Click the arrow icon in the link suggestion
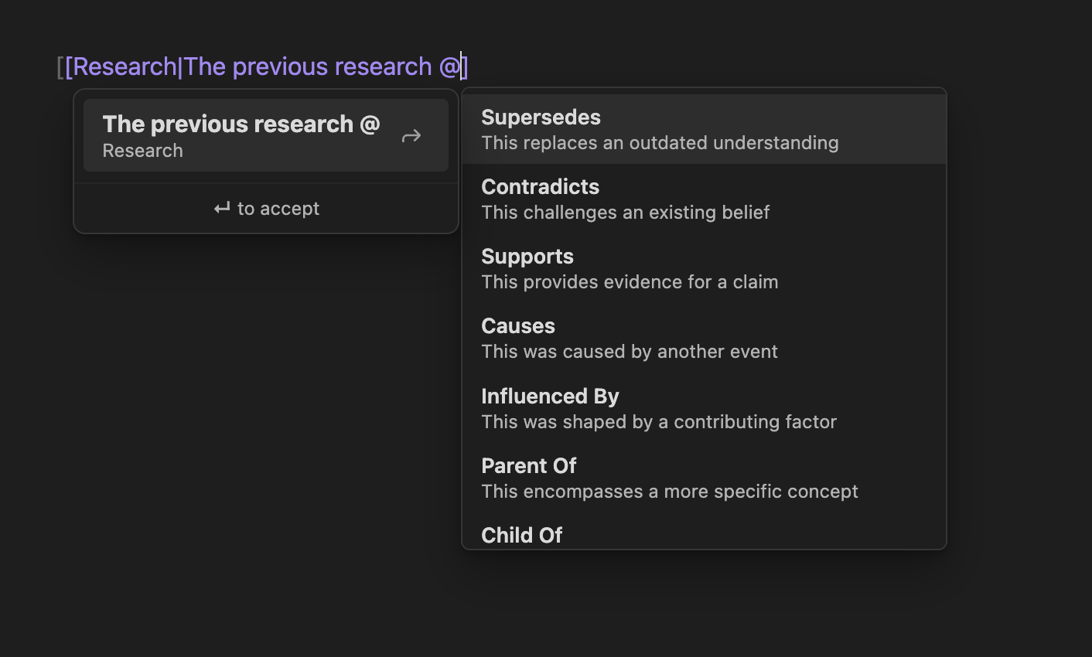Image resolution: width=1092 pixels, height=657 pixels. pos(411,137)
